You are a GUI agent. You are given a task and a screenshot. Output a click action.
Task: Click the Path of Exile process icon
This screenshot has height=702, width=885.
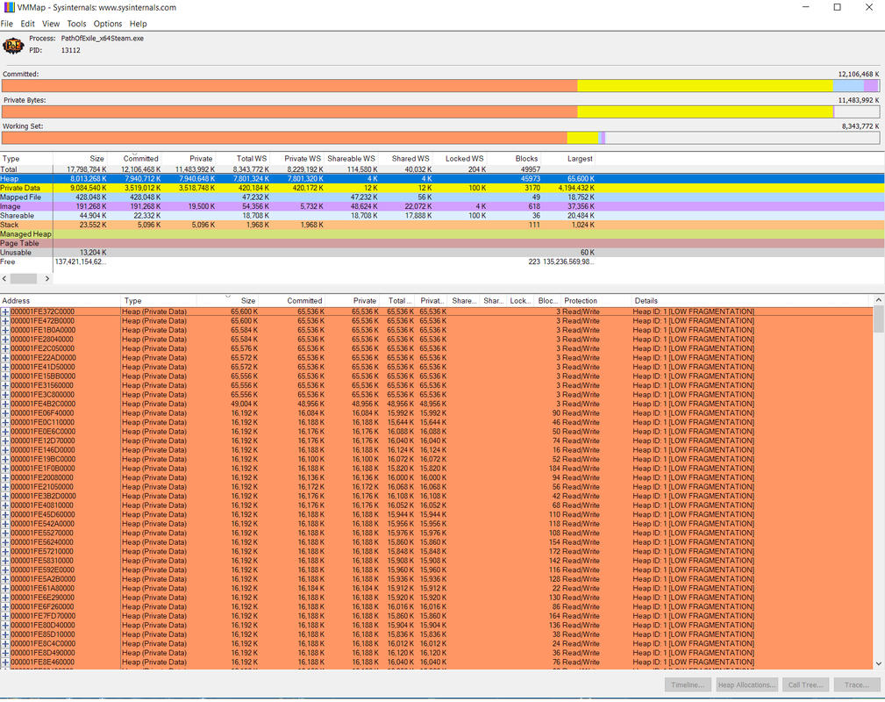coord(13,46)
